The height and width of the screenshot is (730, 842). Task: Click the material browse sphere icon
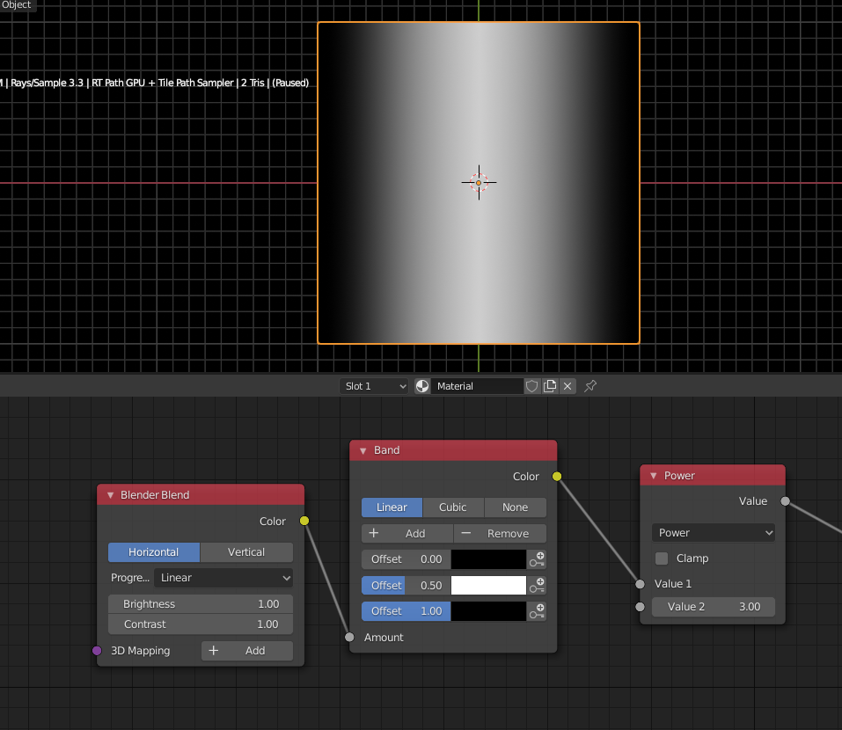coord(422,386)
